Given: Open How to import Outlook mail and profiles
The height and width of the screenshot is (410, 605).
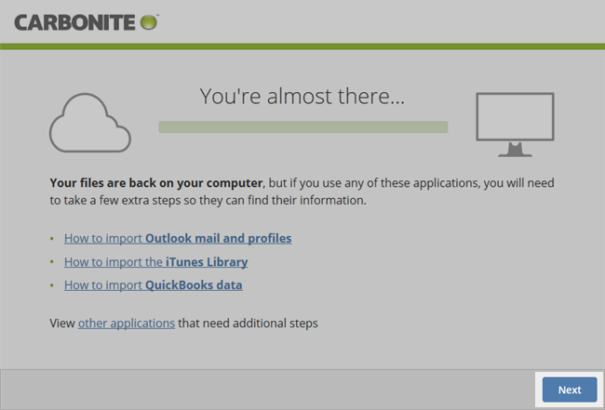Looking at the screenshot, I should tap(177, 238).
